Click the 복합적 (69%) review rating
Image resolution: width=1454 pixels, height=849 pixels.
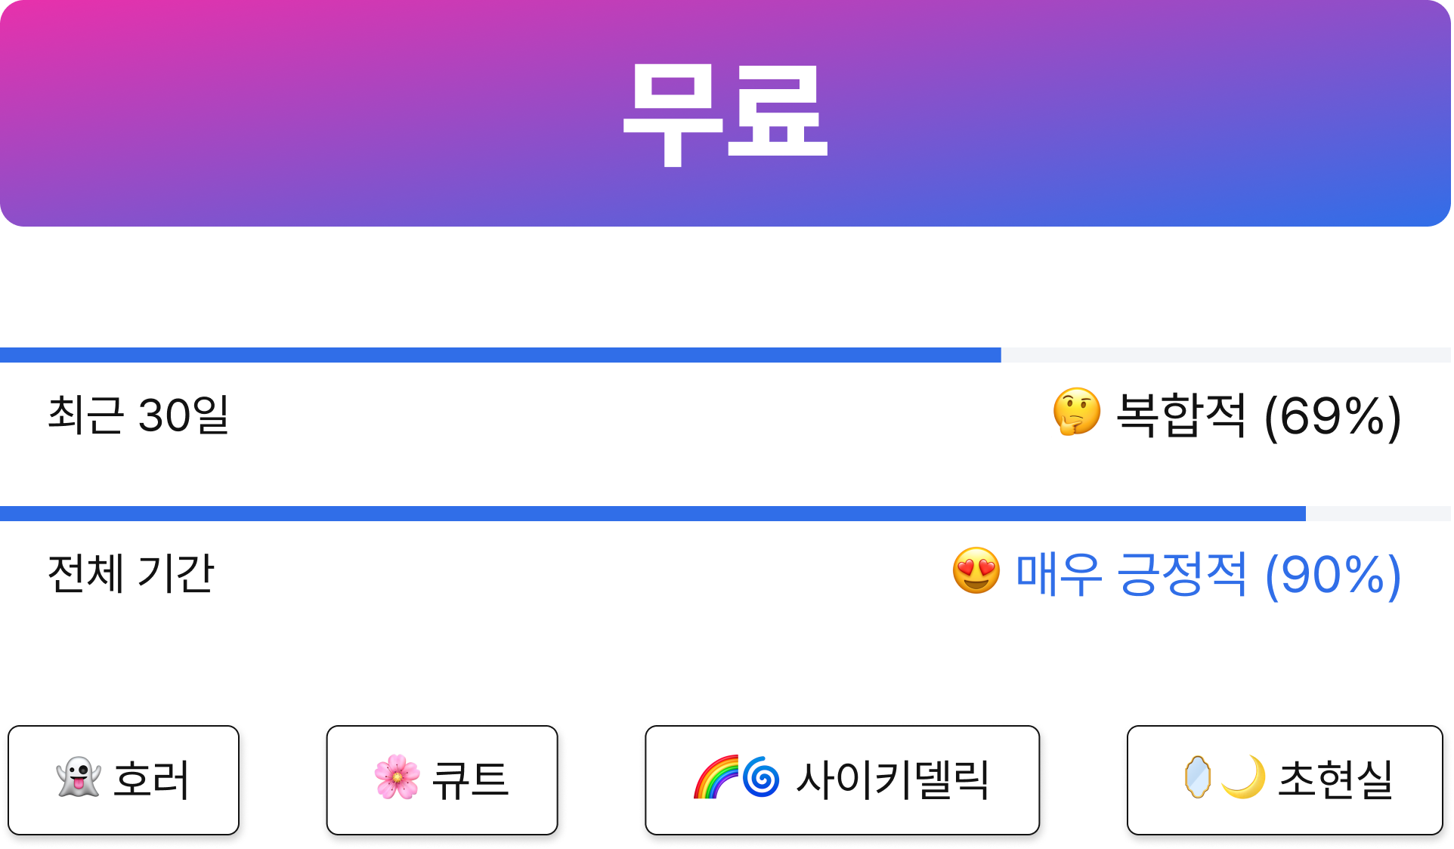click(x=1258, y=416)
